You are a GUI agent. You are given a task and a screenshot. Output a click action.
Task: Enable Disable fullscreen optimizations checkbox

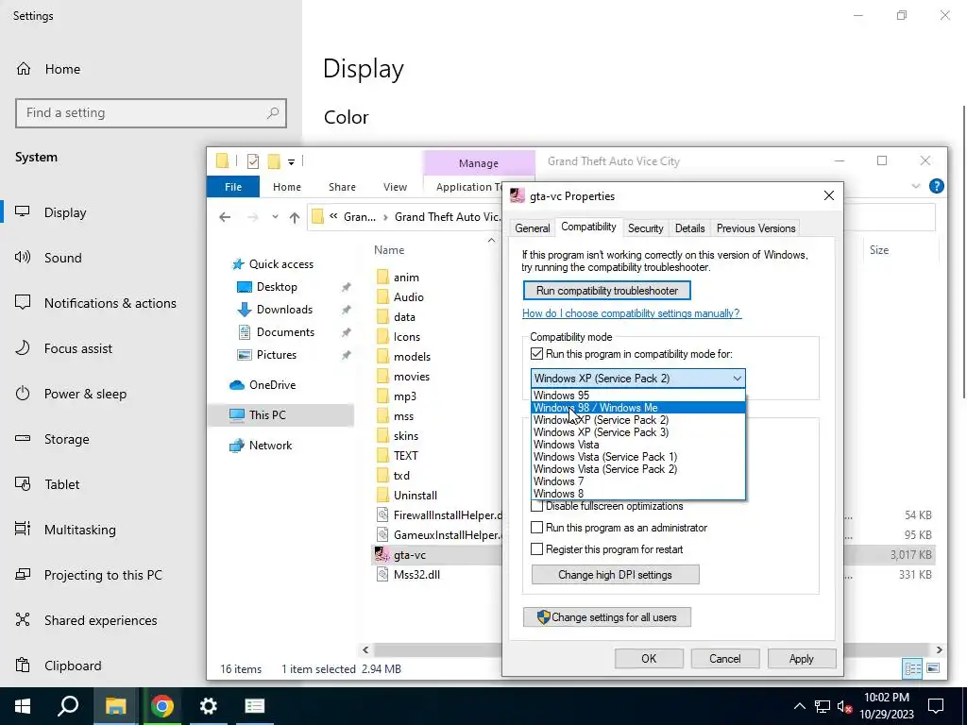pos(537,506)
